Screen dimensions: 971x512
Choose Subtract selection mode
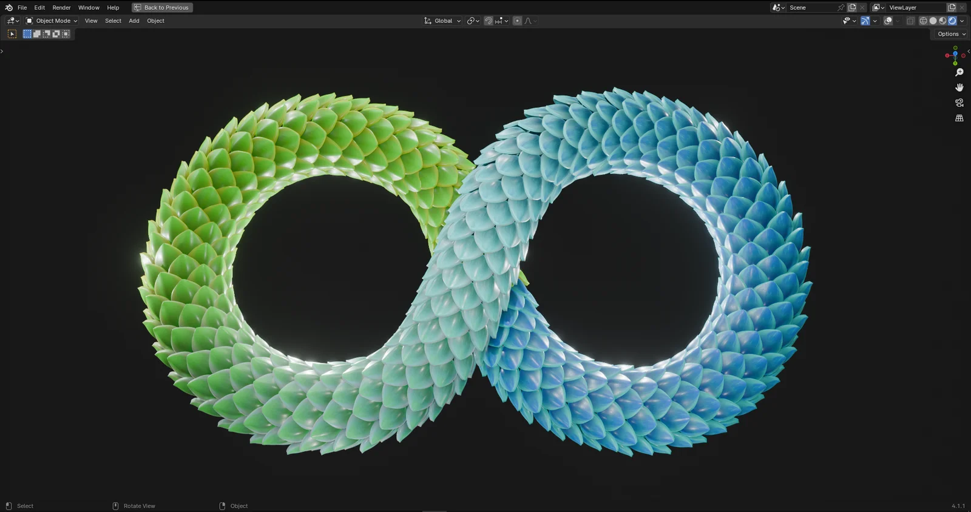click(47, 34)
